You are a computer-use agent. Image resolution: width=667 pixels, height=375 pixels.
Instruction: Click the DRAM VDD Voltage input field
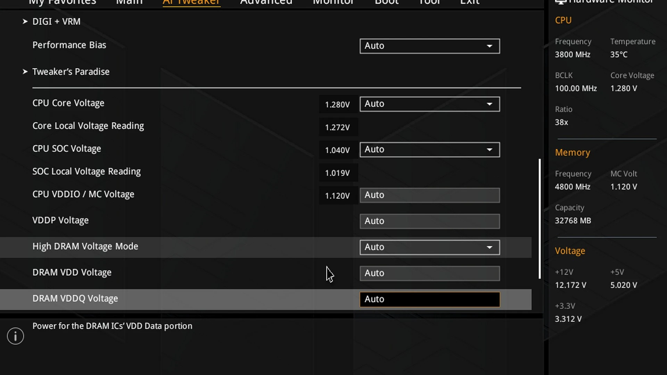429,273
